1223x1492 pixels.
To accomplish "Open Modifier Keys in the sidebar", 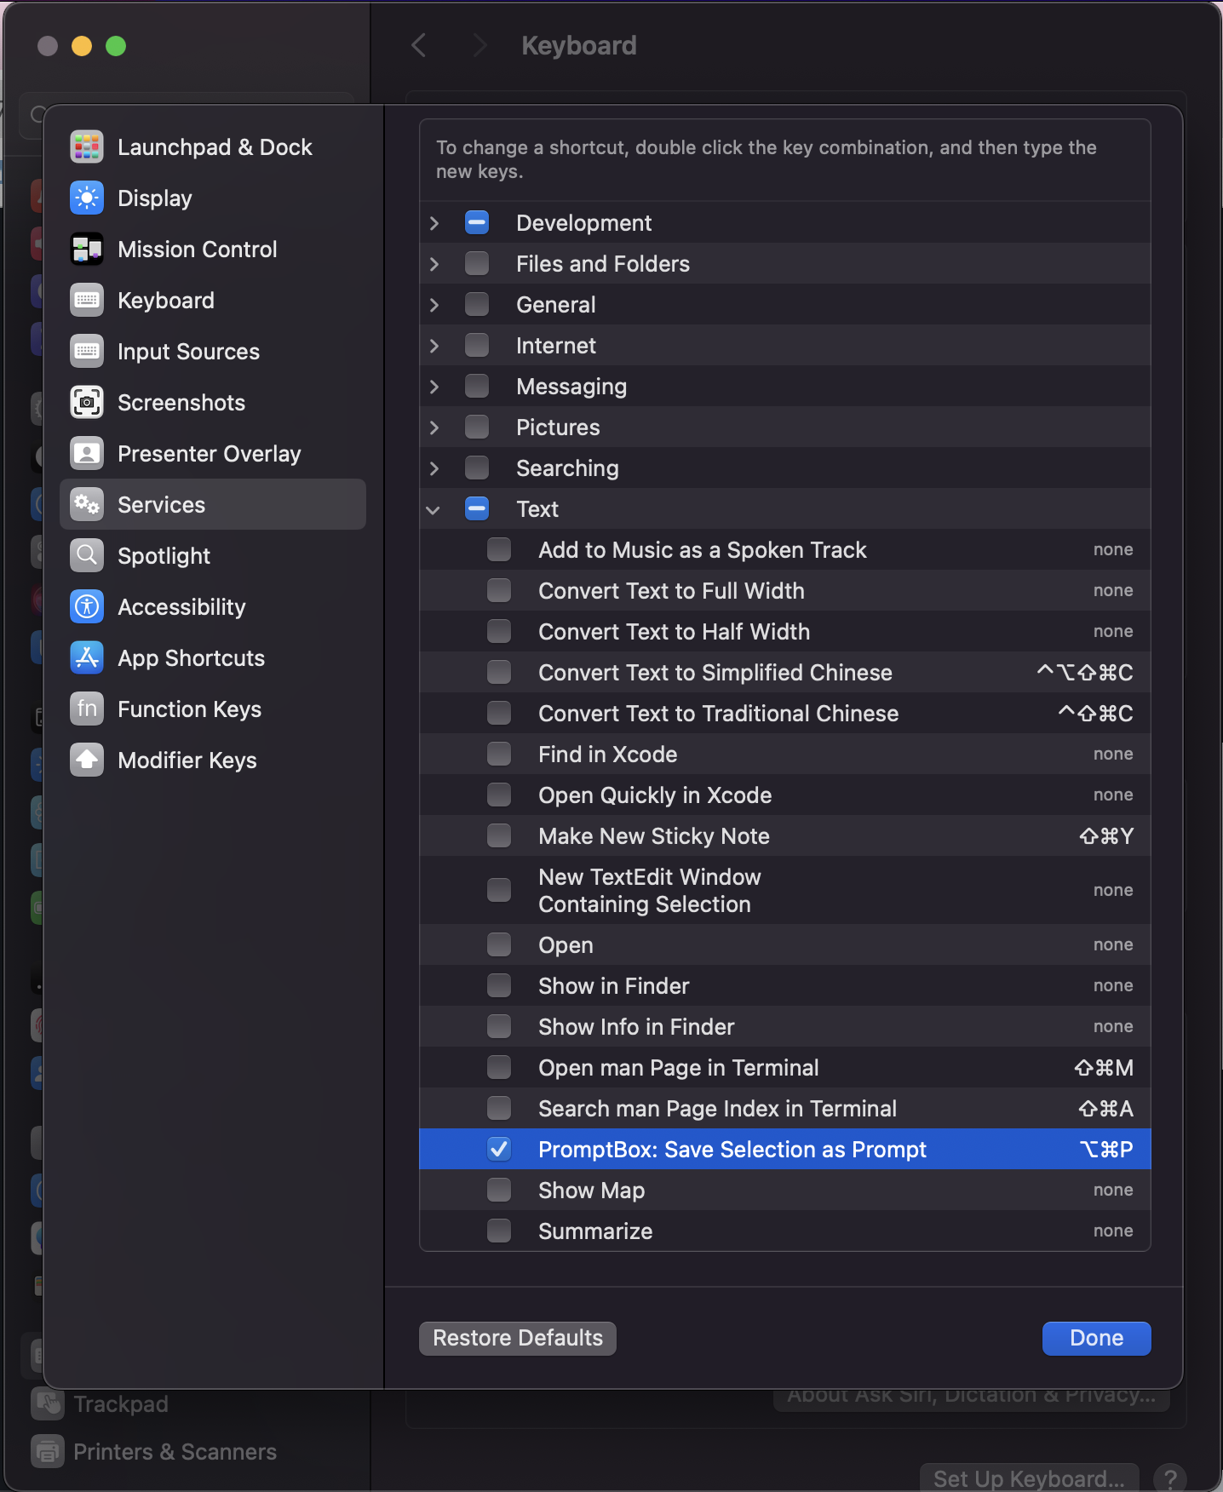I will [213, 760].
